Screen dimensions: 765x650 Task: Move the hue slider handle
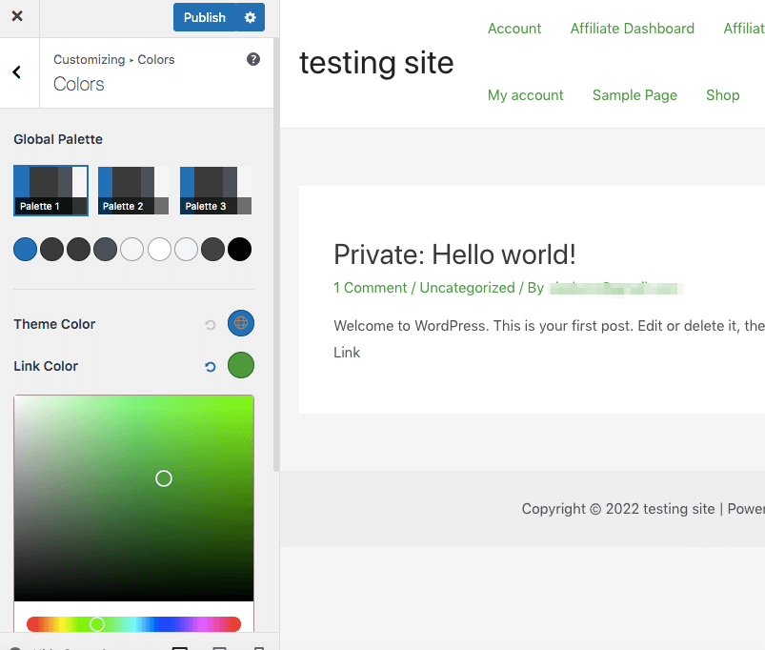[96, 624]
